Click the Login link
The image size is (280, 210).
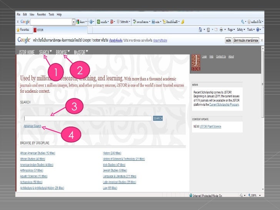point(204,57)
